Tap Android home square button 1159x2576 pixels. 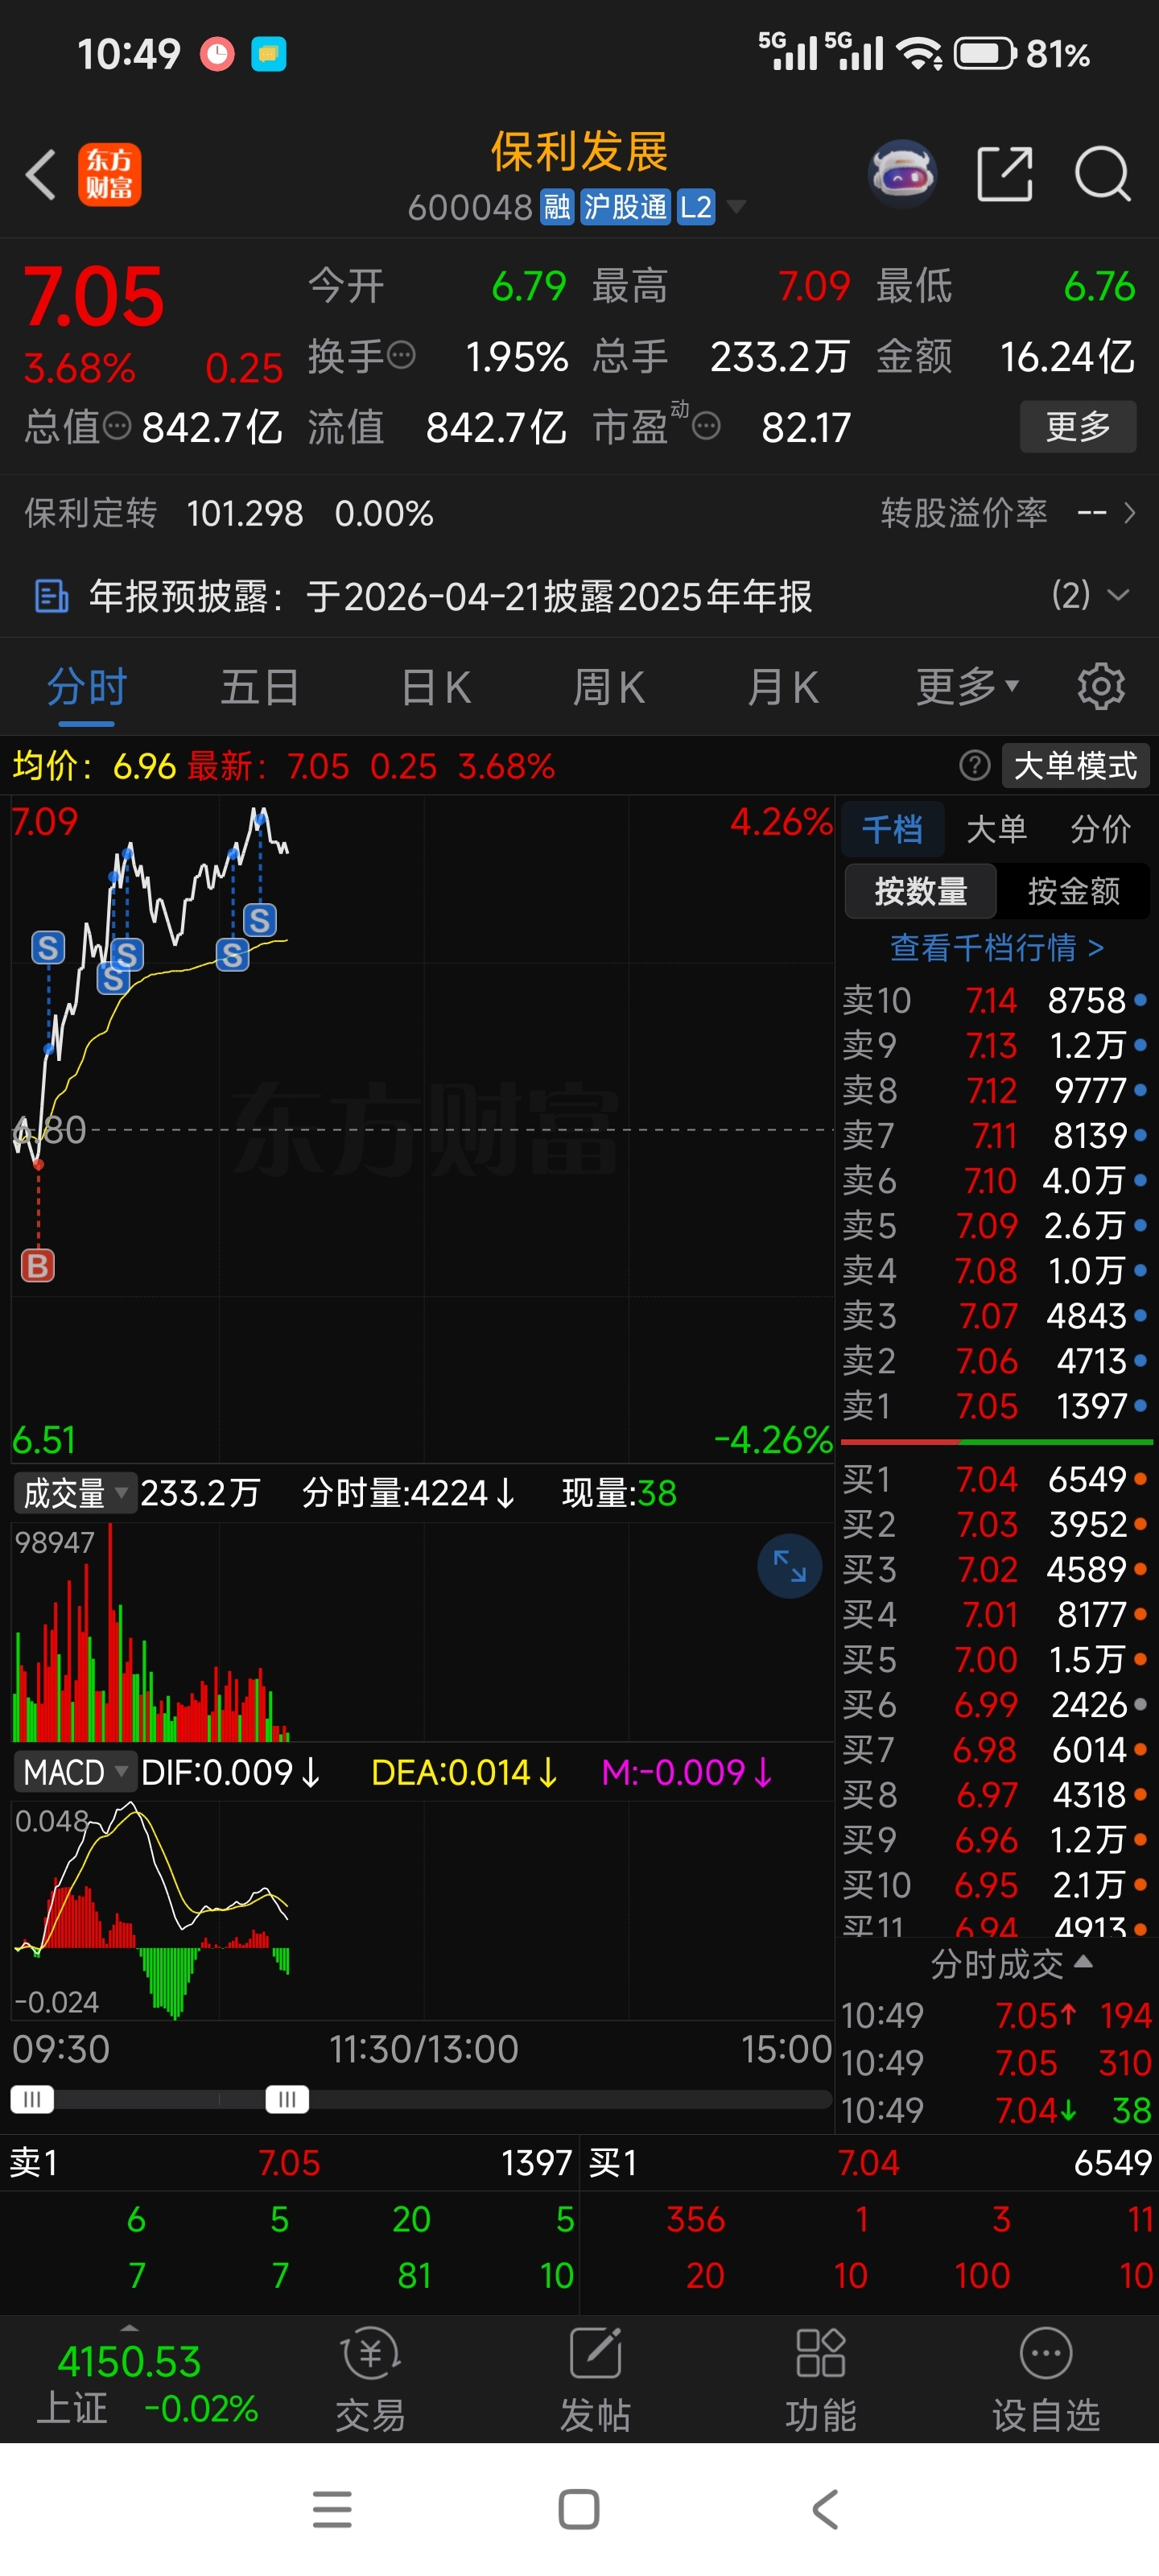point(579,2509)
